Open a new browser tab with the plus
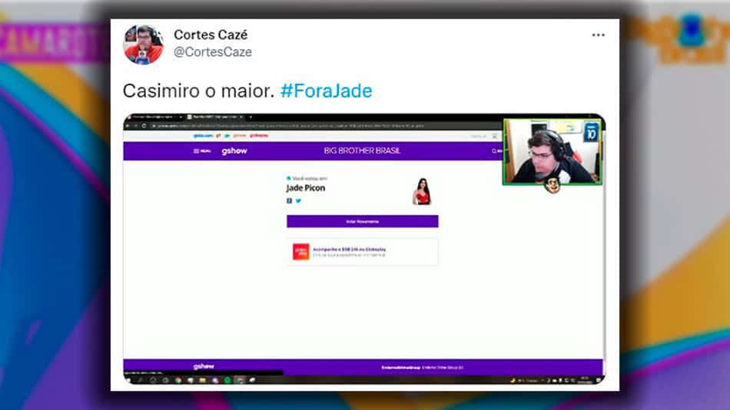The height and width of the screenshot is (410, 730). coord(251,117)
